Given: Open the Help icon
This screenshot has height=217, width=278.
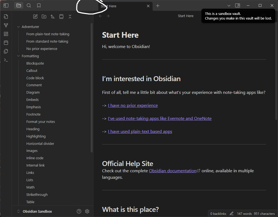Looking at the screenshot, I should [79, 211].
